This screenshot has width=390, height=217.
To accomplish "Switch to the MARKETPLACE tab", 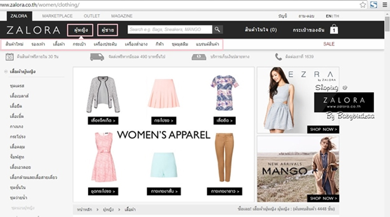I will tap(57, 16).
